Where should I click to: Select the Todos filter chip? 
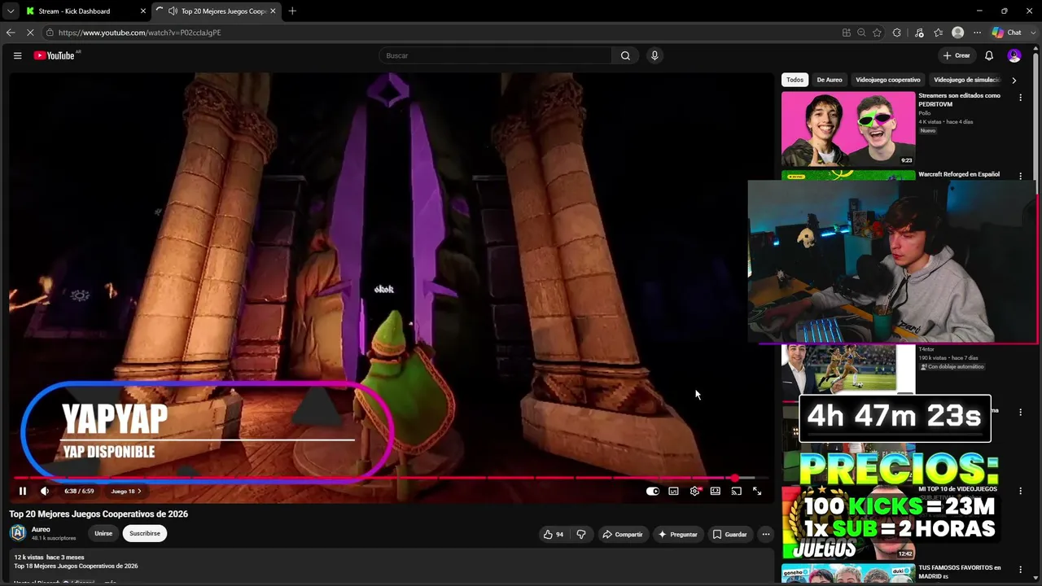point(795,80)
